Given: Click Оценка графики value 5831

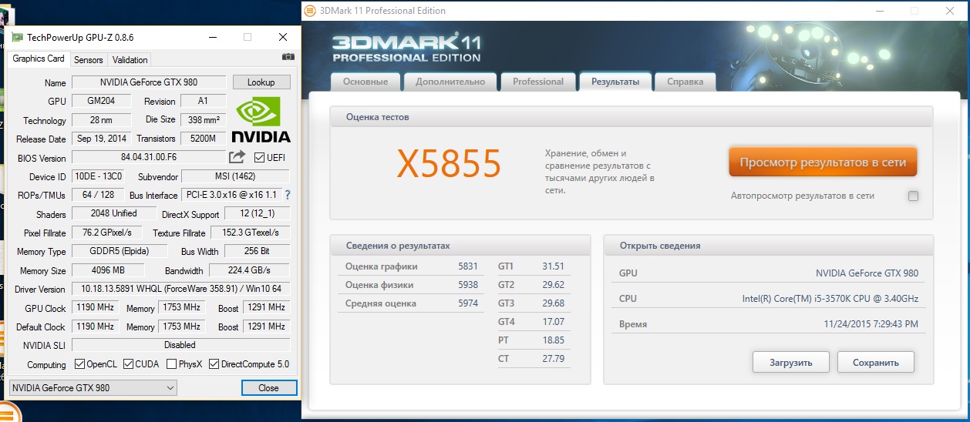Looking at the screenshot, I should click(468, 266).
